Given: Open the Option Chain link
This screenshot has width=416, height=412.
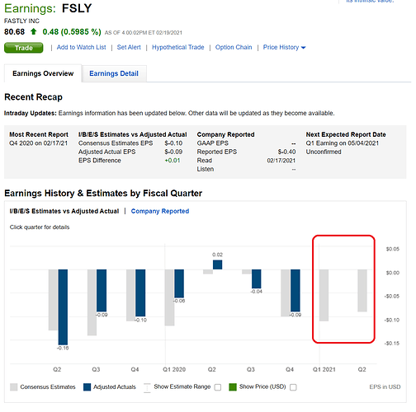Looking at the screenshot, I should tap(234, 47).
